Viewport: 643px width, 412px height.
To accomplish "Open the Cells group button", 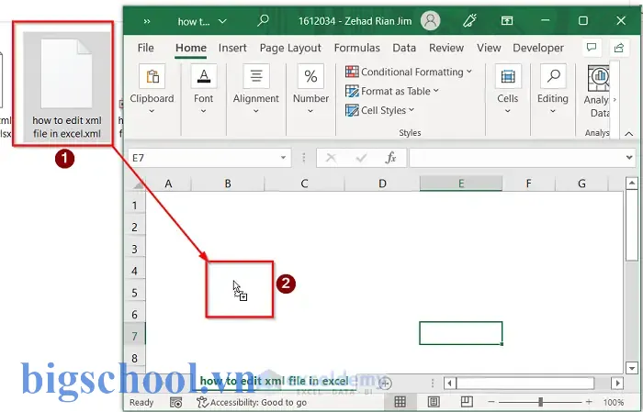I will pyautogui.click(x=508, y=89).
